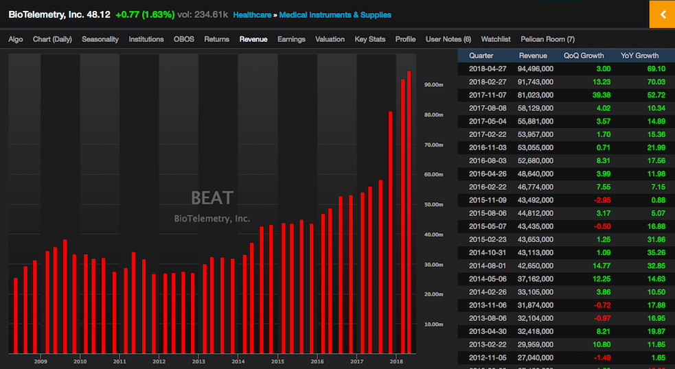The height and width of the screenshot is (369, 675).
Task: Sort by YoY Growth column header
Action: [x=640, y=56]
